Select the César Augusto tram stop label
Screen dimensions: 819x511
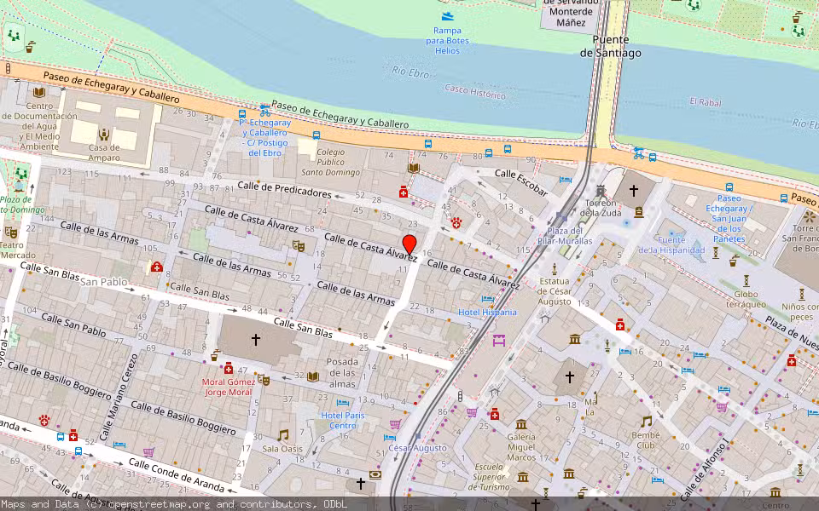click(418, 448)
